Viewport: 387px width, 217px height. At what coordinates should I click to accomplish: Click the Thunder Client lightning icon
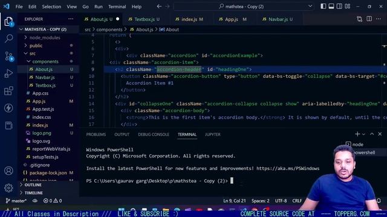(x=9, y=108)
